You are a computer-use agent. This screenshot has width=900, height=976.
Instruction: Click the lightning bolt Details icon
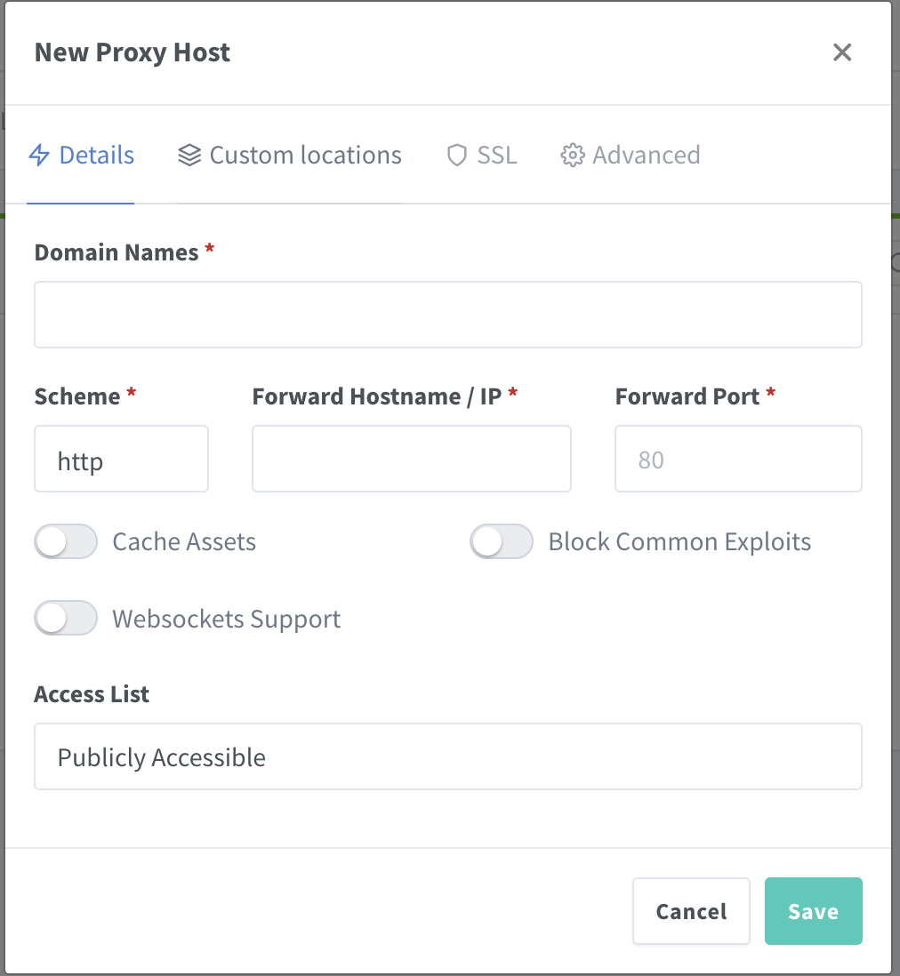[39, 156]
